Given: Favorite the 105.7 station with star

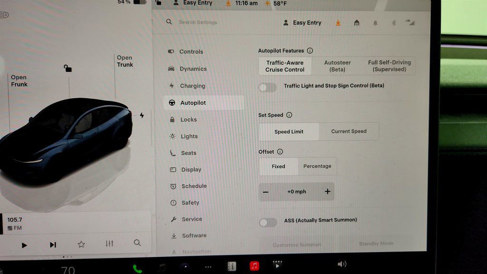Looking at the screenshot, I should pyautogui.click(x=81, y=244).
